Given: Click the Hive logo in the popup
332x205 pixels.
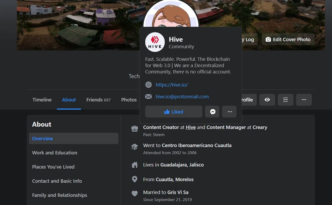Looking at the screenshot, I should coord(155,42).
